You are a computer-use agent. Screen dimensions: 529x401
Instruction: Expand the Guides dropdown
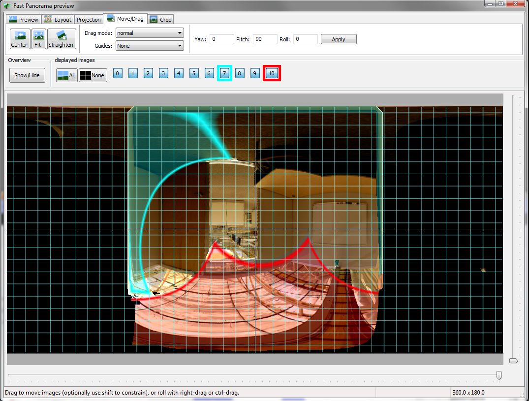click(x=150, y=46)
